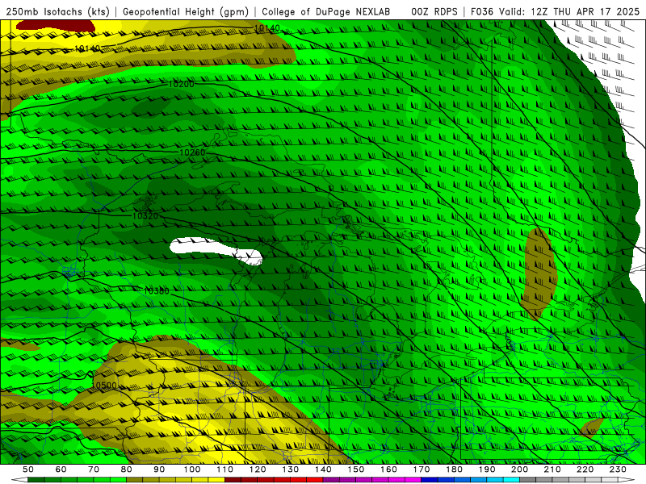The image size is (646, 484).
Task: Click the 180 value on the color scale
Action: [454, 469]
